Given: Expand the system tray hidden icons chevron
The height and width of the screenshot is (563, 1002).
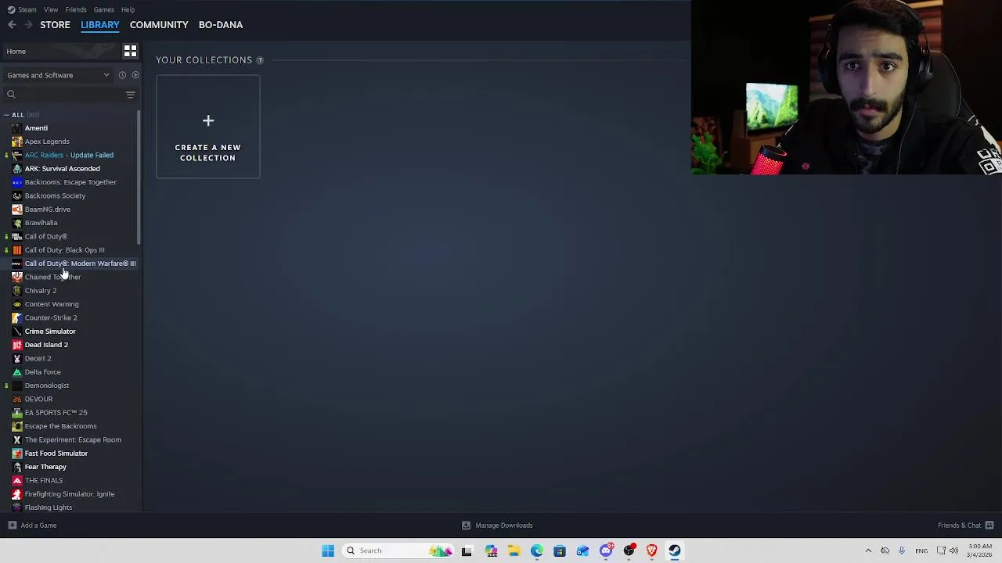Looking at the screenshot, I should click(x=868, y=550).
